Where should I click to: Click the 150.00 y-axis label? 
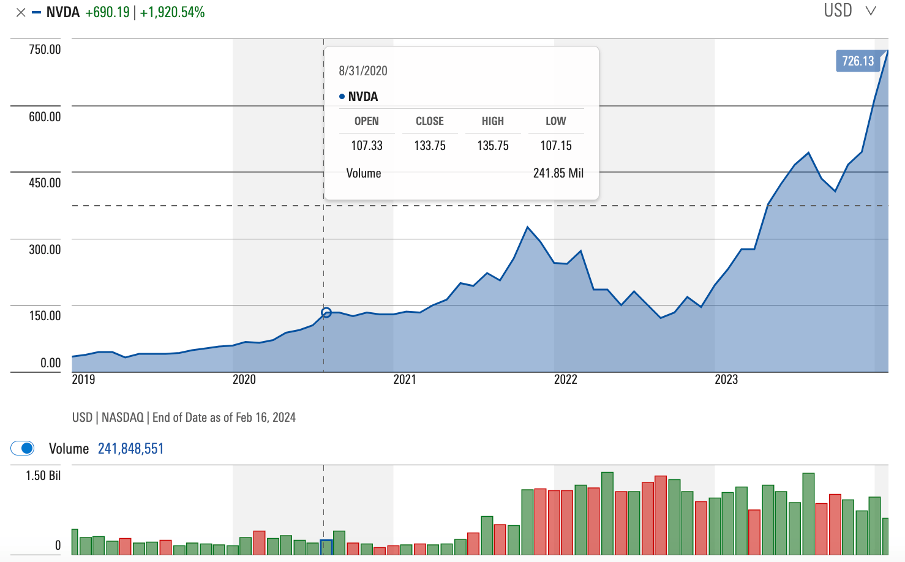45,315
